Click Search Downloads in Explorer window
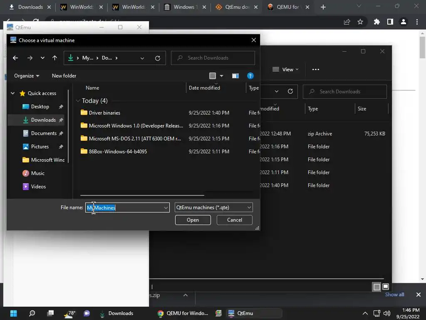Viewport: 426px width, 320px height. pyautogui.click(x=345, y=92)
